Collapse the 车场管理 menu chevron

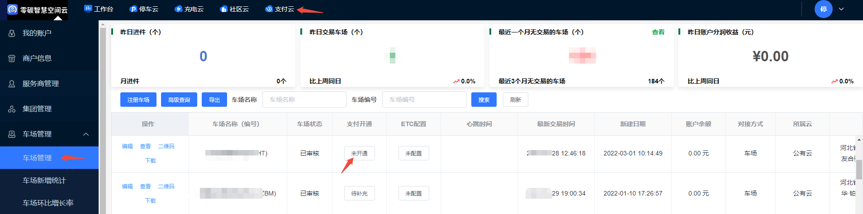pyautogui.click(x=86, y=134)
